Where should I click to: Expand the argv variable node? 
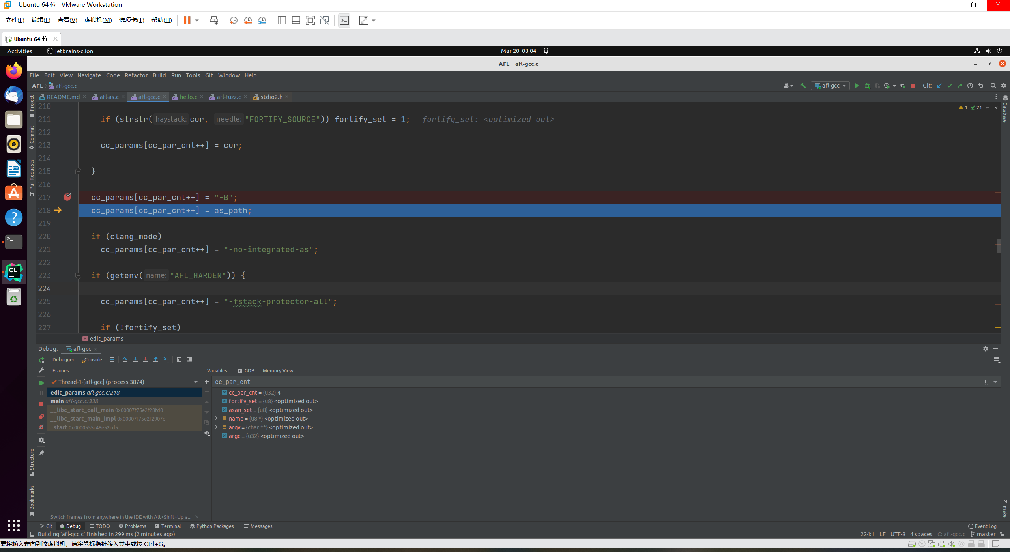coord(216,427)
